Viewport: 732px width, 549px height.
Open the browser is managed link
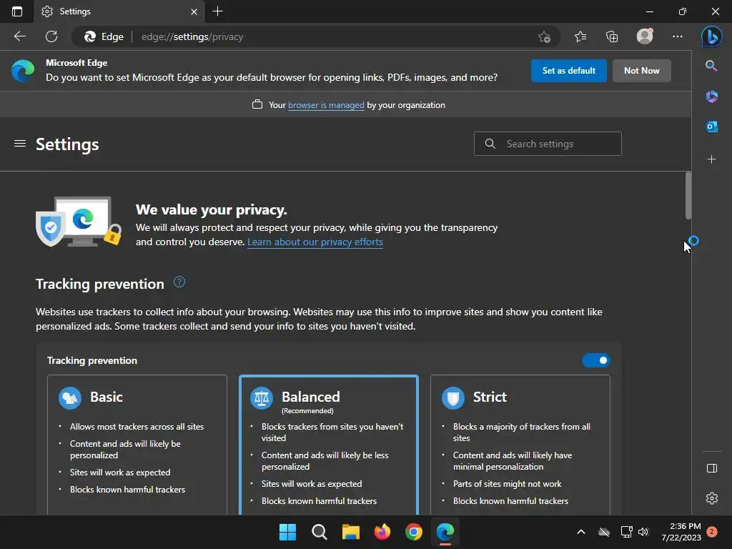(x=326, y=105)
